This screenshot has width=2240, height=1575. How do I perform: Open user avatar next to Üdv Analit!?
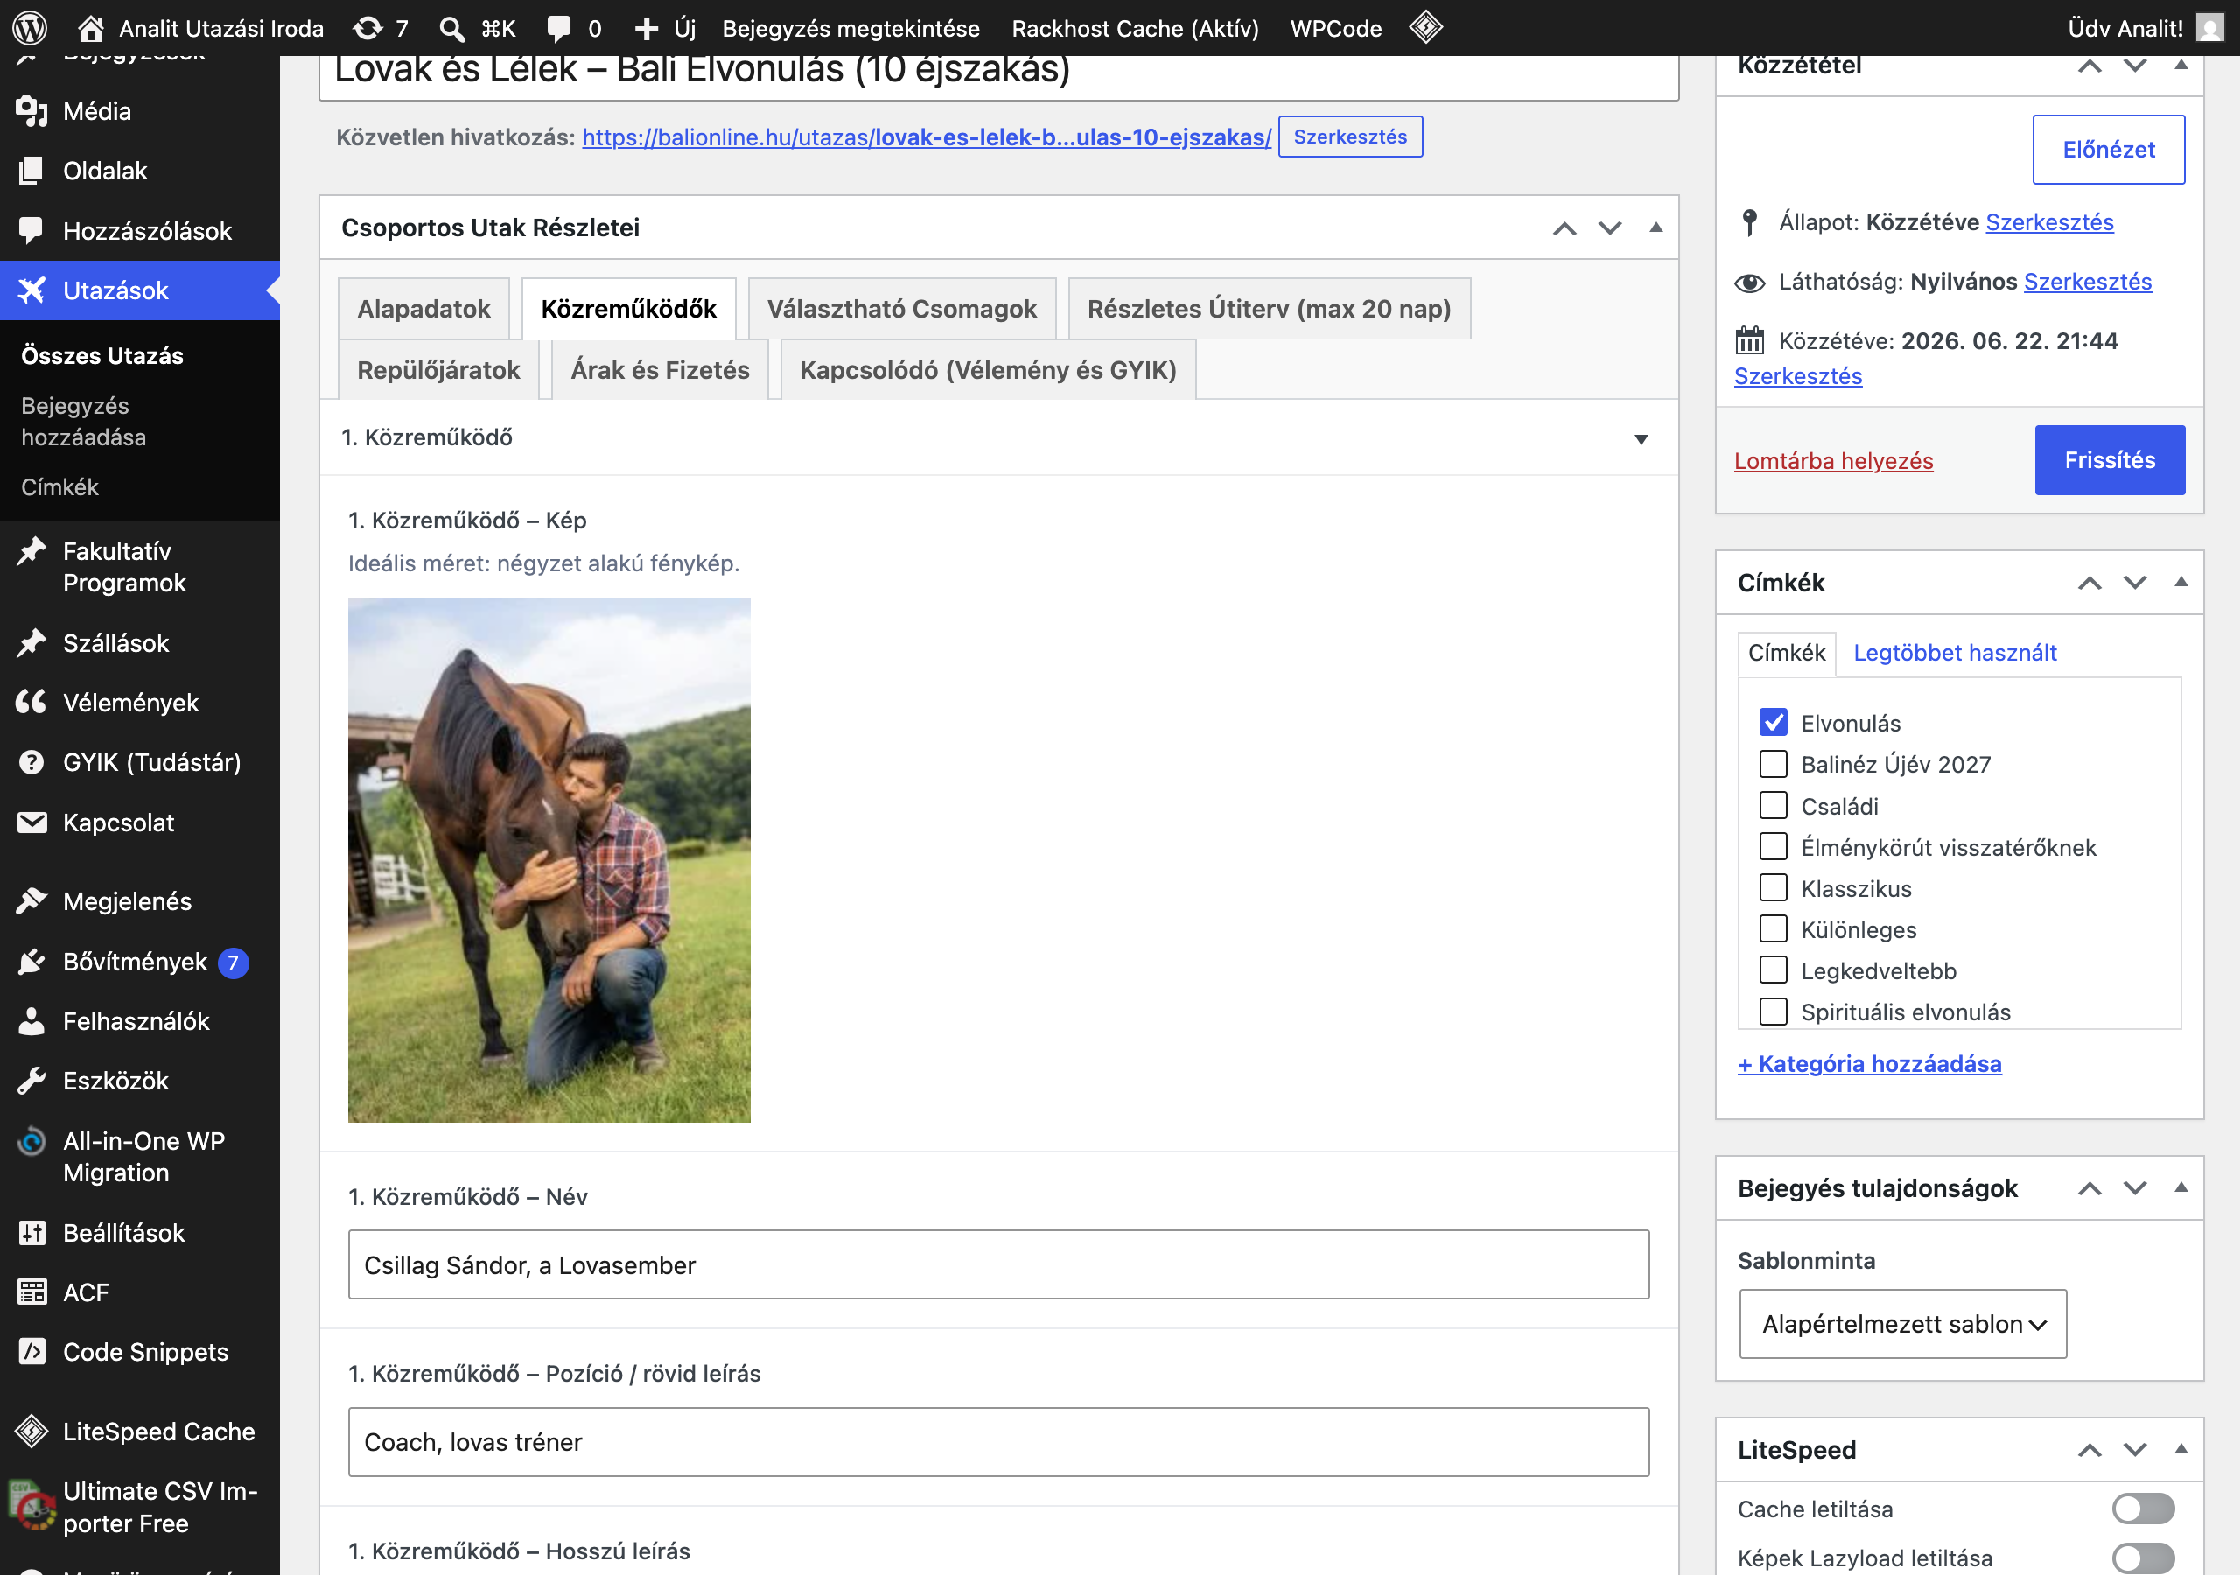pyautogui.click(x=2209, y=27)
